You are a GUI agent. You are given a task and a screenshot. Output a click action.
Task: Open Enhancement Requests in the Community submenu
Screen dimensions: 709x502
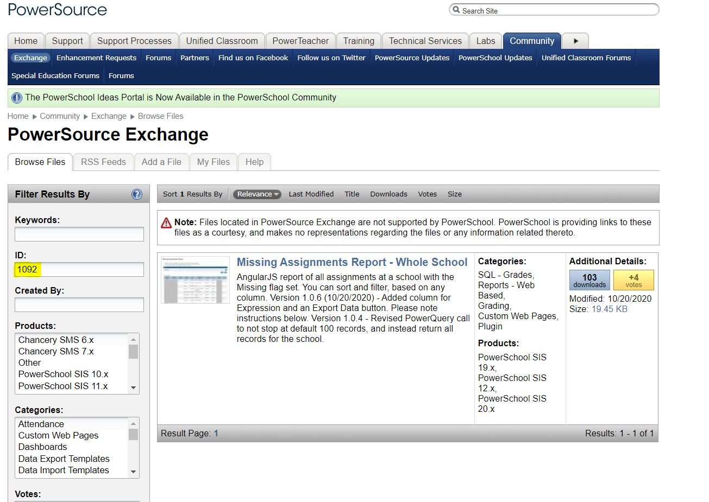(96, 58)
